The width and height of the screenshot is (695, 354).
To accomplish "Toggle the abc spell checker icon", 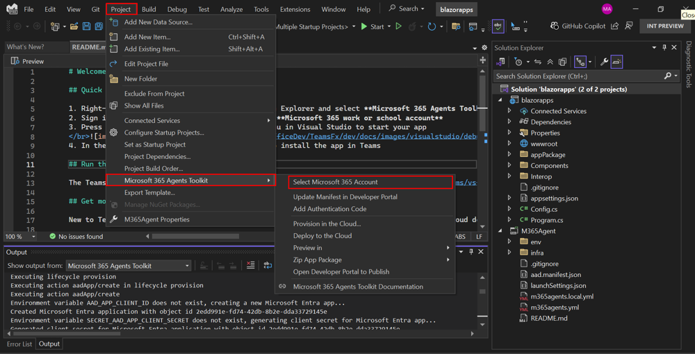I will coord(498,26).
